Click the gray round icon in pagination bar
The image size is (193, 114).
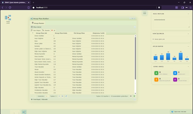click(x=131, y=96)
